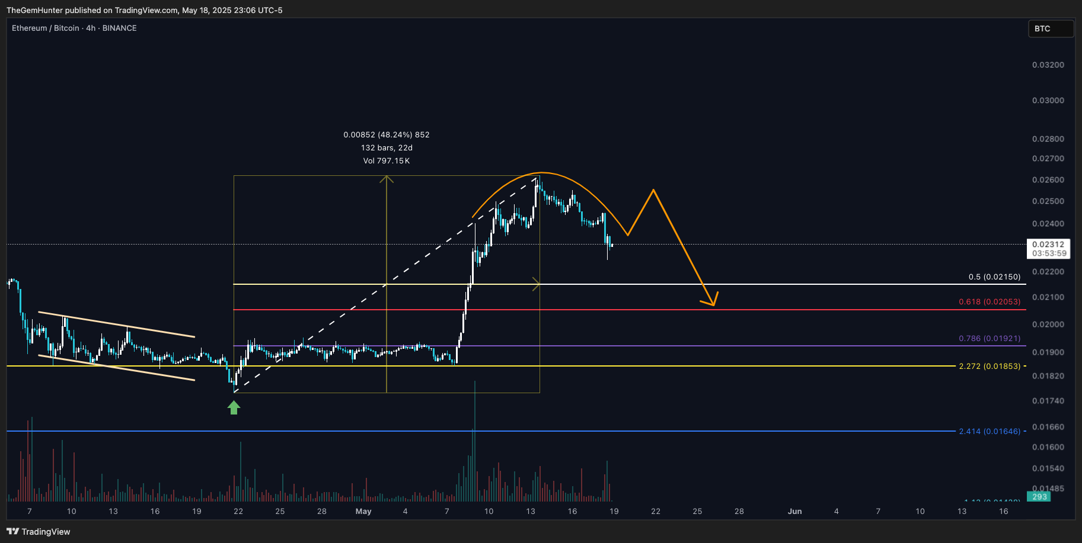Screen dimensions: 1082x543
Task: Click the 0.02600 price axis label
Action: pos(1048,179)
